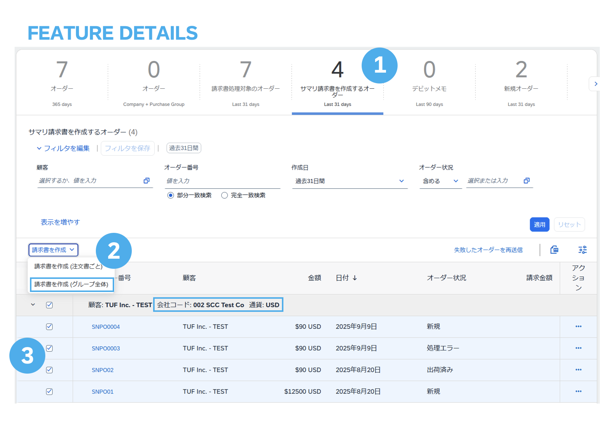
Task: Open actions menu for SNPO01 row
Action: (x=578, y=391)
